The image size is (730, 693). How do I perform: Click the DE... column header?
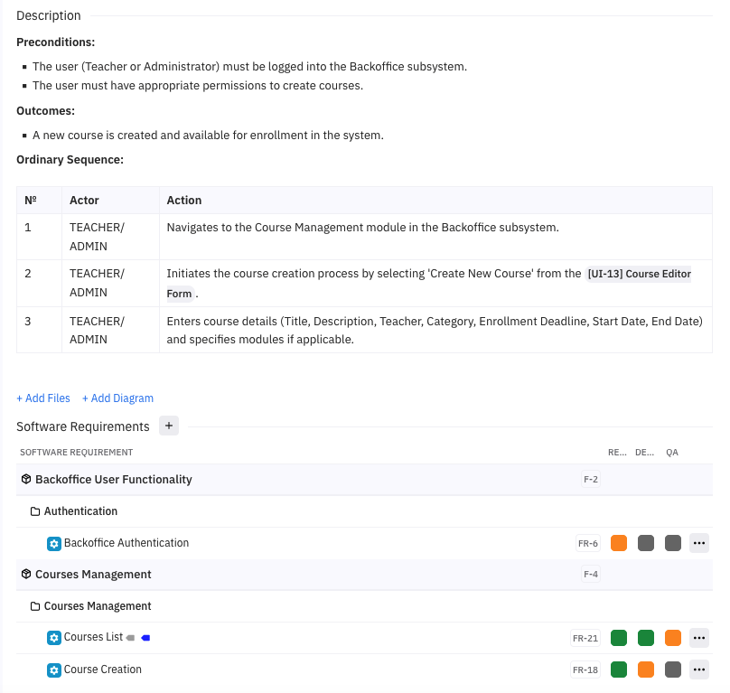click(x=644, y=453)
